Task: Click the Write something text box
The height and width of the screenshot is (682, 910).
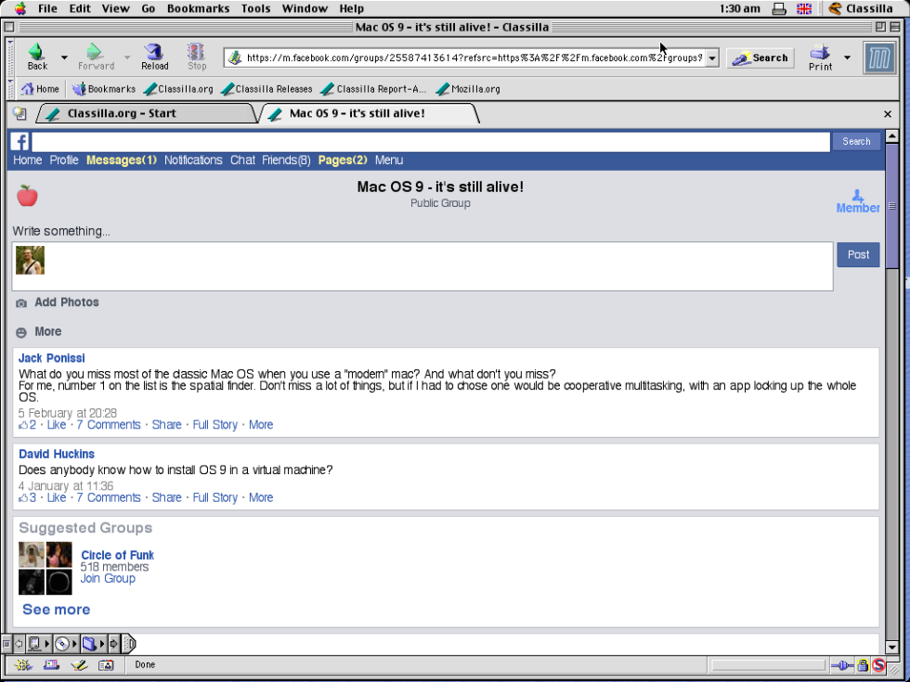Action: [x=436, y=266]
